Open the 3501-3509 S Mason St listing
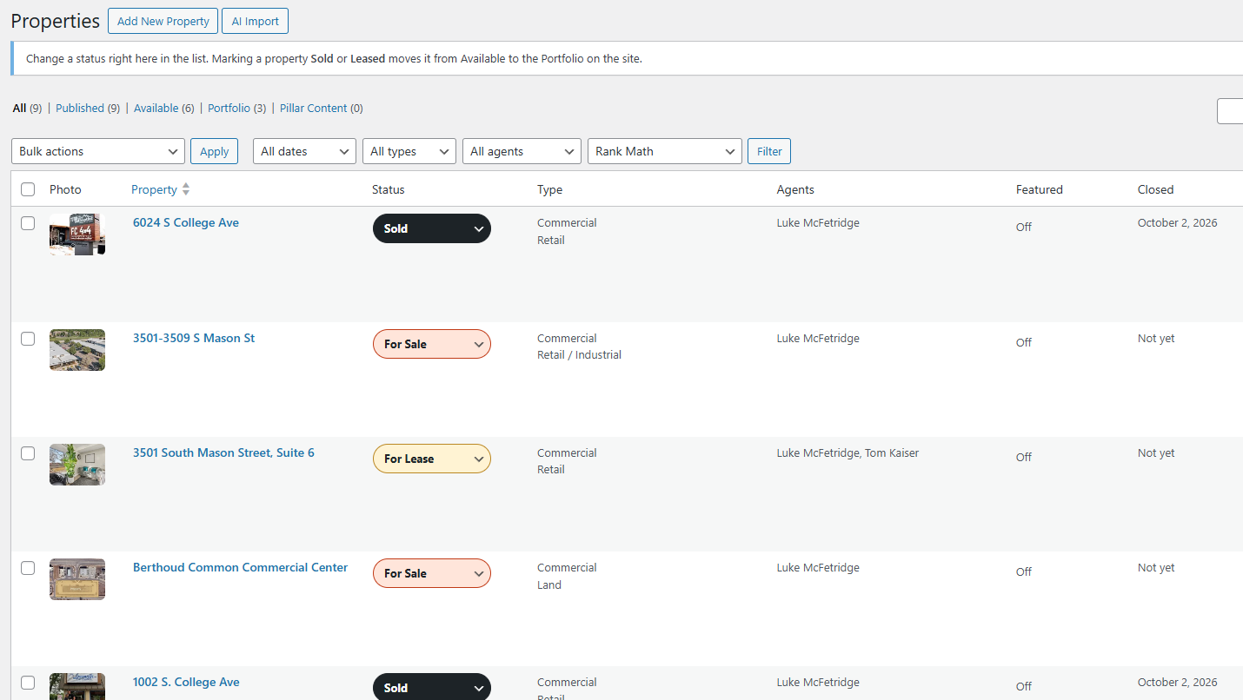Screen dimensions: 1243x700 pos(194,339)
